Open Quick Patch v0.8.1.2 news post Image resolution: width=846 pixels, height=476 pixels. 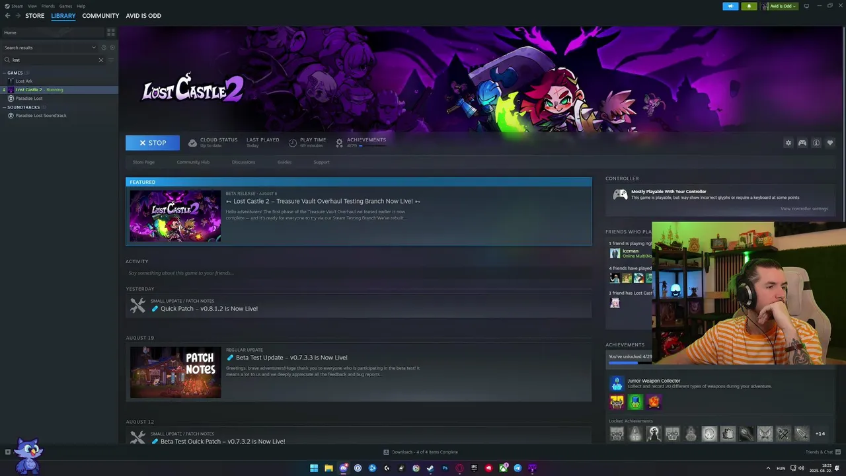[209, 309]
